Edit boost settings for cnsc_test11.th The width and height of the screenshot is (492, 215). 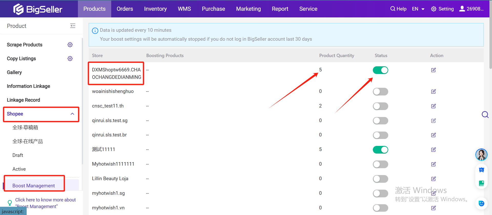click(433, 106)
